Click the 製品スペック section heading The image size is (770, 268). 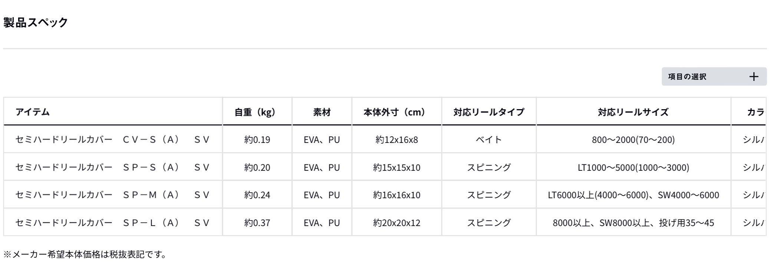click(36, 22)
